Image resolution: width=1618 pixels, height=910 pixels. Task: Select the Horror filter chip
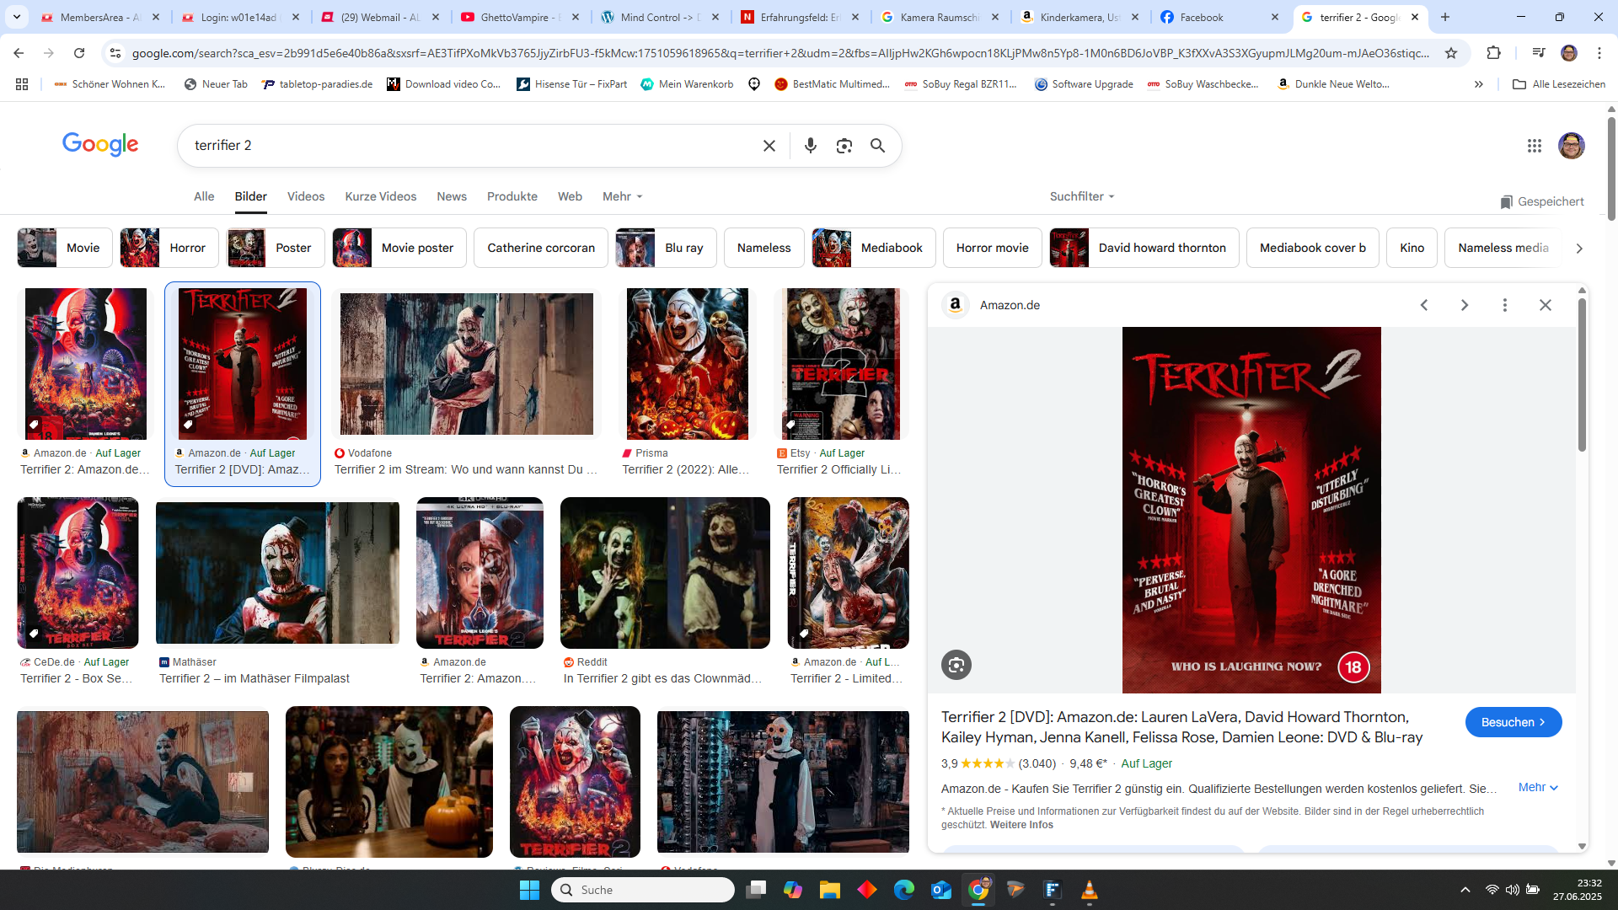pos(169,248)
